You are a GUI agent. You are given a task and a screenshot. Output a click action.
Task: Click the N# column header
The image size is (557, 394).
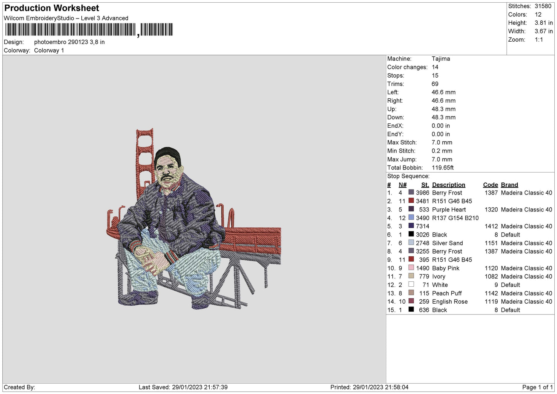(x=402, y=185)
